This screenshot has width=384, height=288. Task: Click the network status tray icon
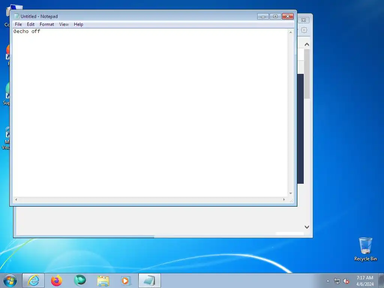337,281
